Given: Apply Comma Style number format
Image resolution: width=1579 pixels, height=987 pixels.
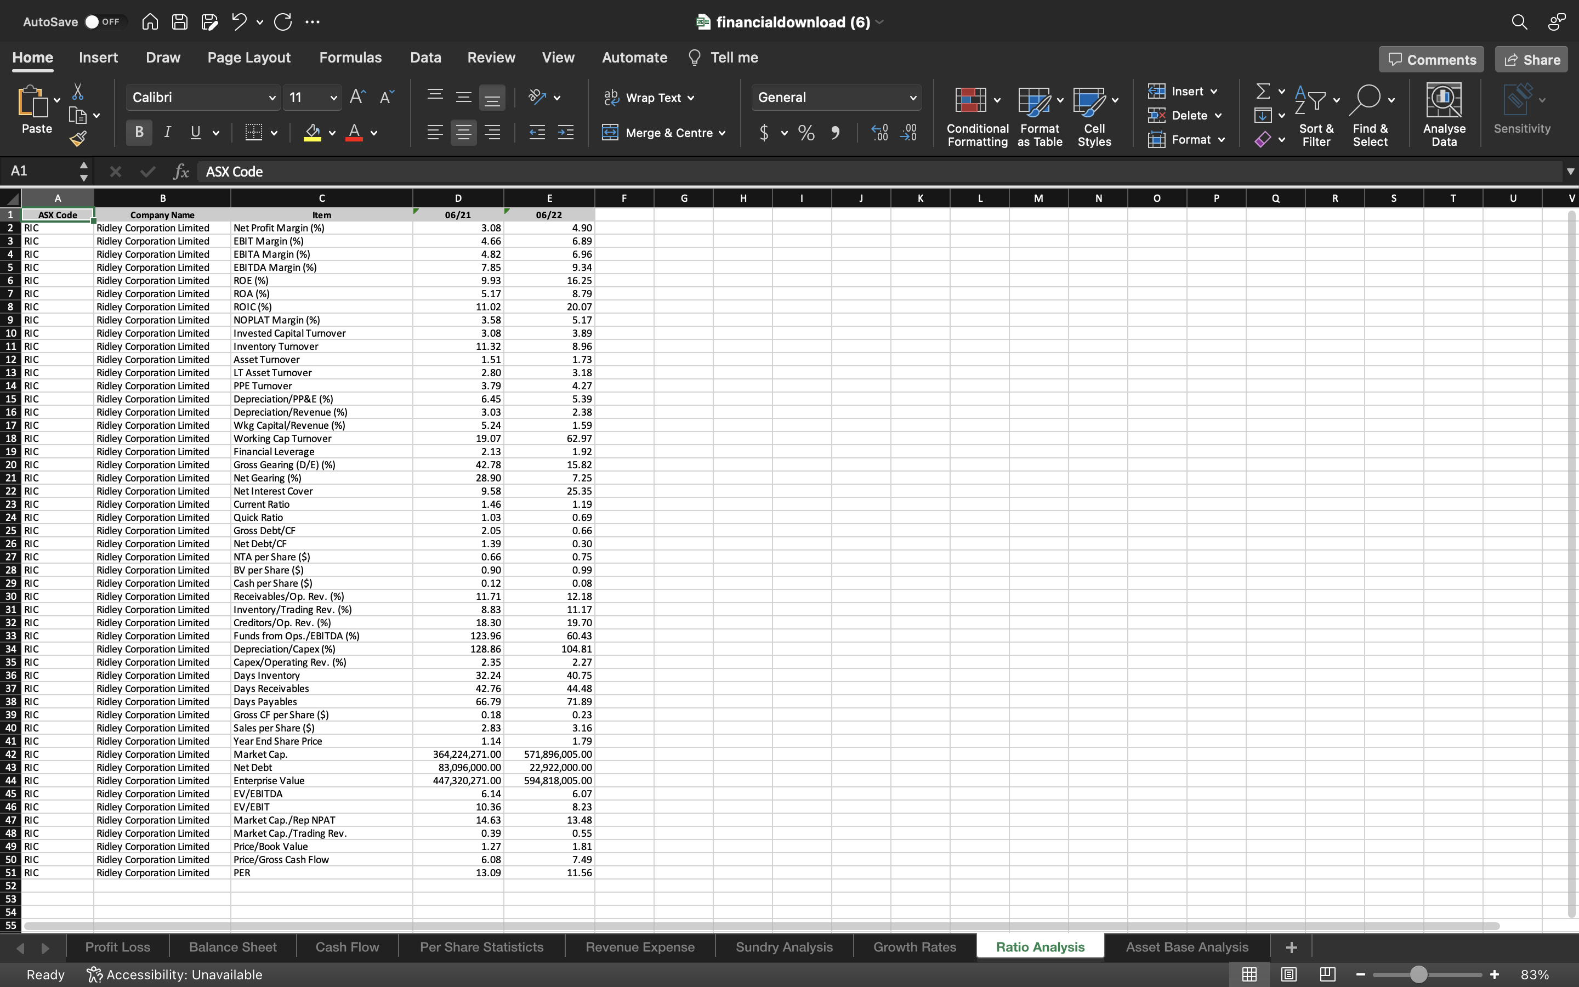Looking at the screenshot, I should coord(835,133).
